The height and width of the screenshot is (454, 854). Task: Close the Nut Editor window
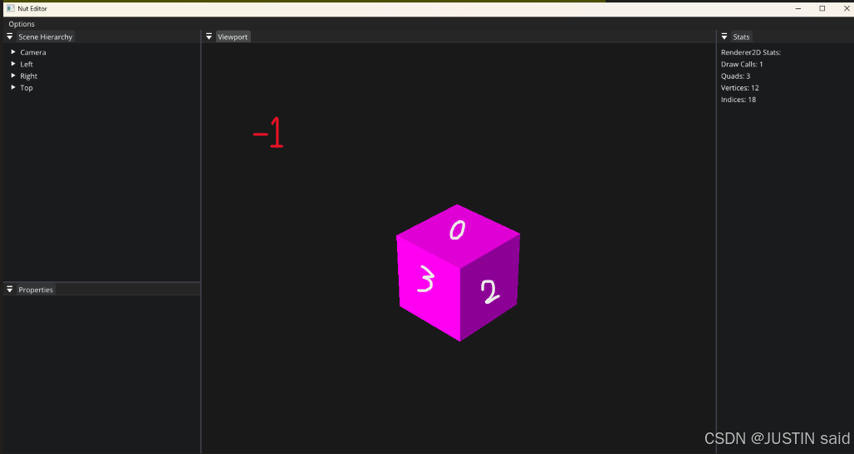tap(847, 8)
